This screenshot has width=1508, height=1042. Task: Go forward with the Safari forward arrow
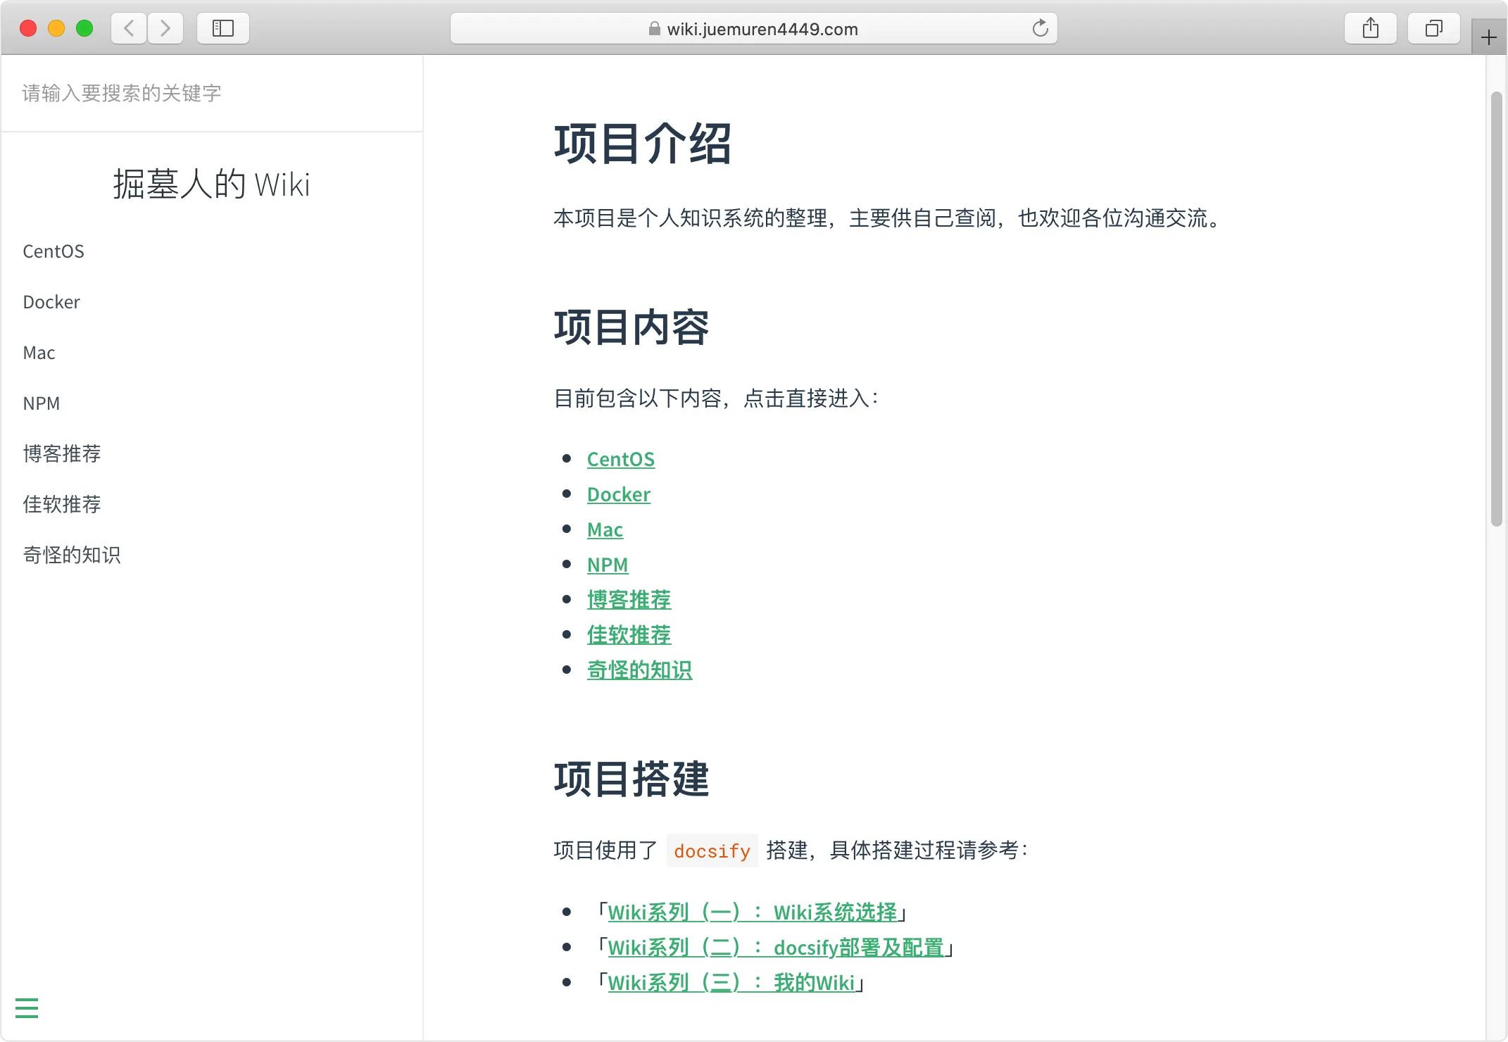pyautogui.click(x=165, y=28)
